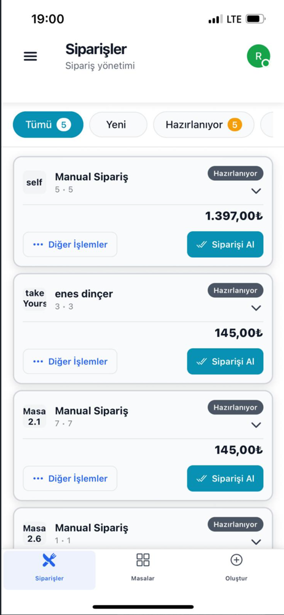Tap the Oluştur plus circle icon

pos(236,560)
